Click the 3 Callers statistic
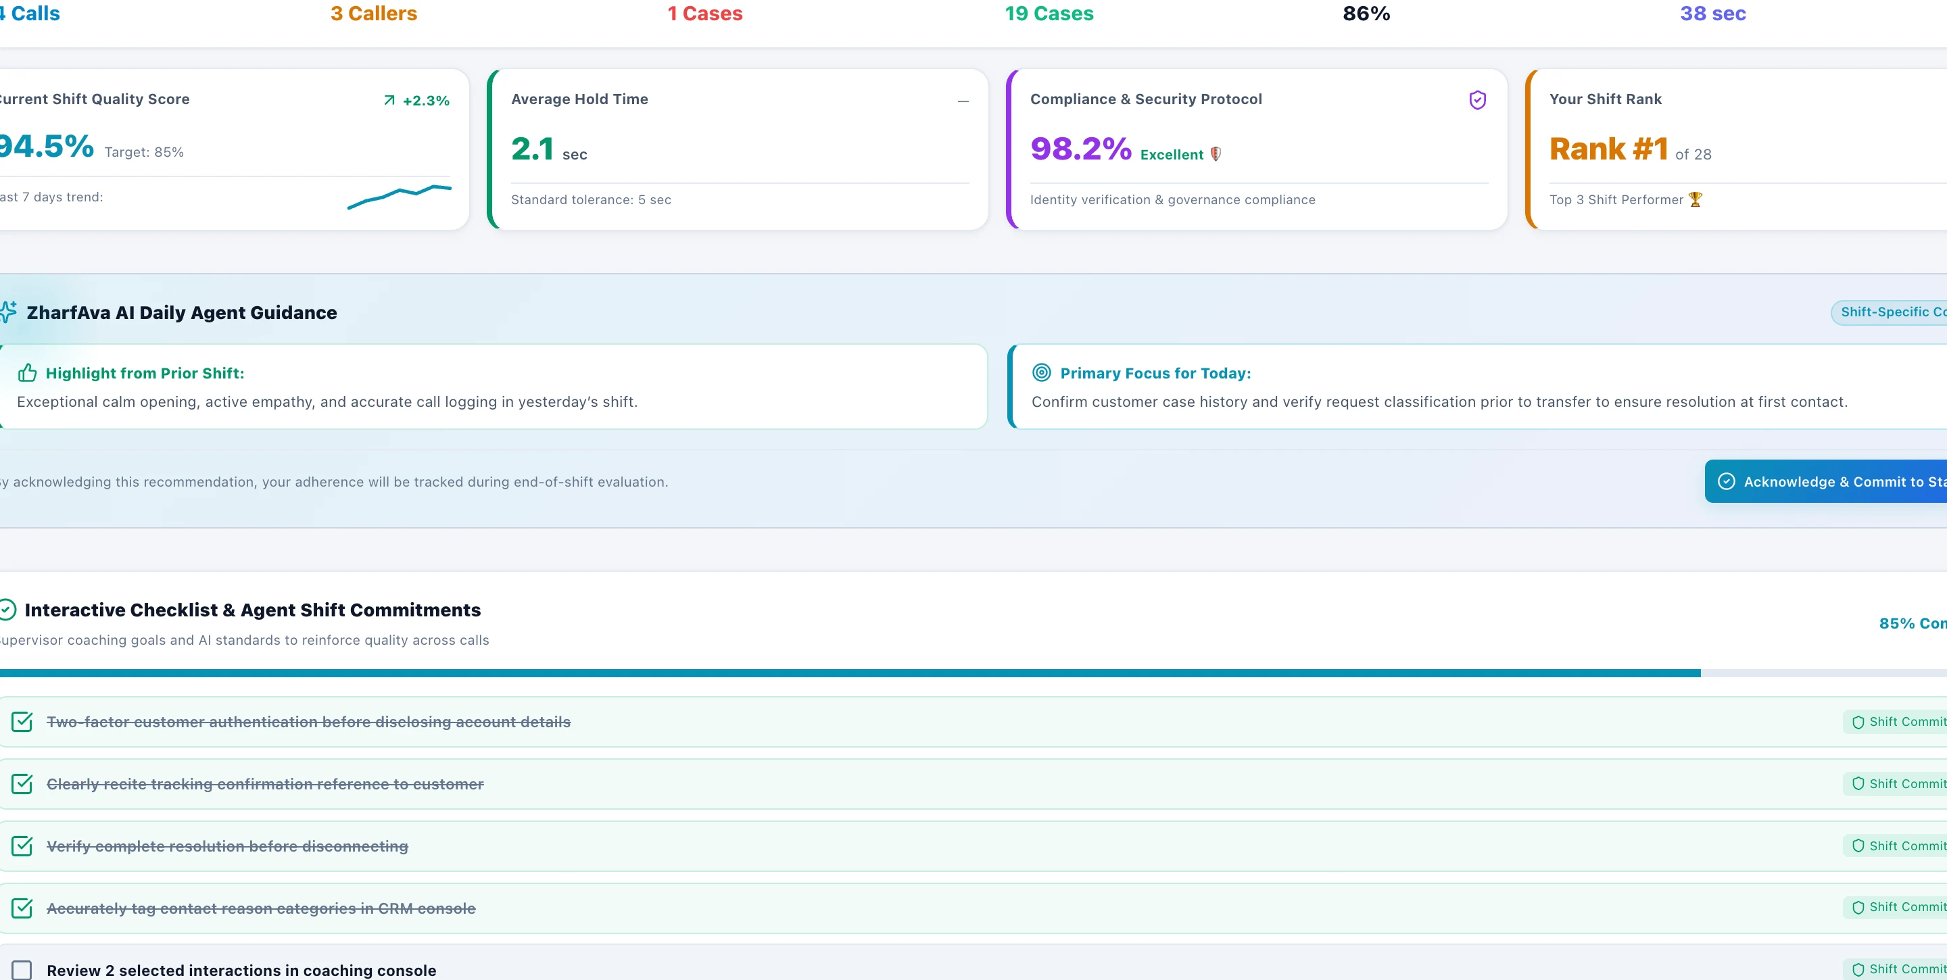 [x=373, y=14]
